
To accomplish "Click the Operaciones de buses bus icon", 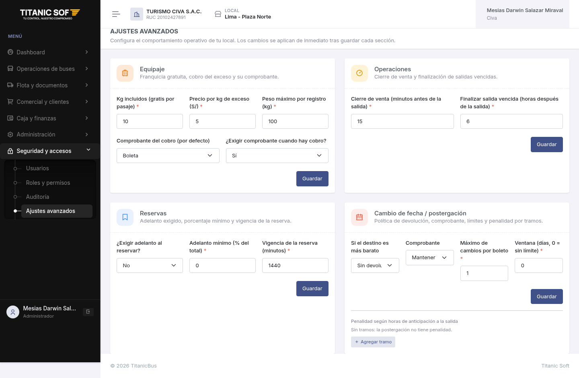I will point(10,68).
